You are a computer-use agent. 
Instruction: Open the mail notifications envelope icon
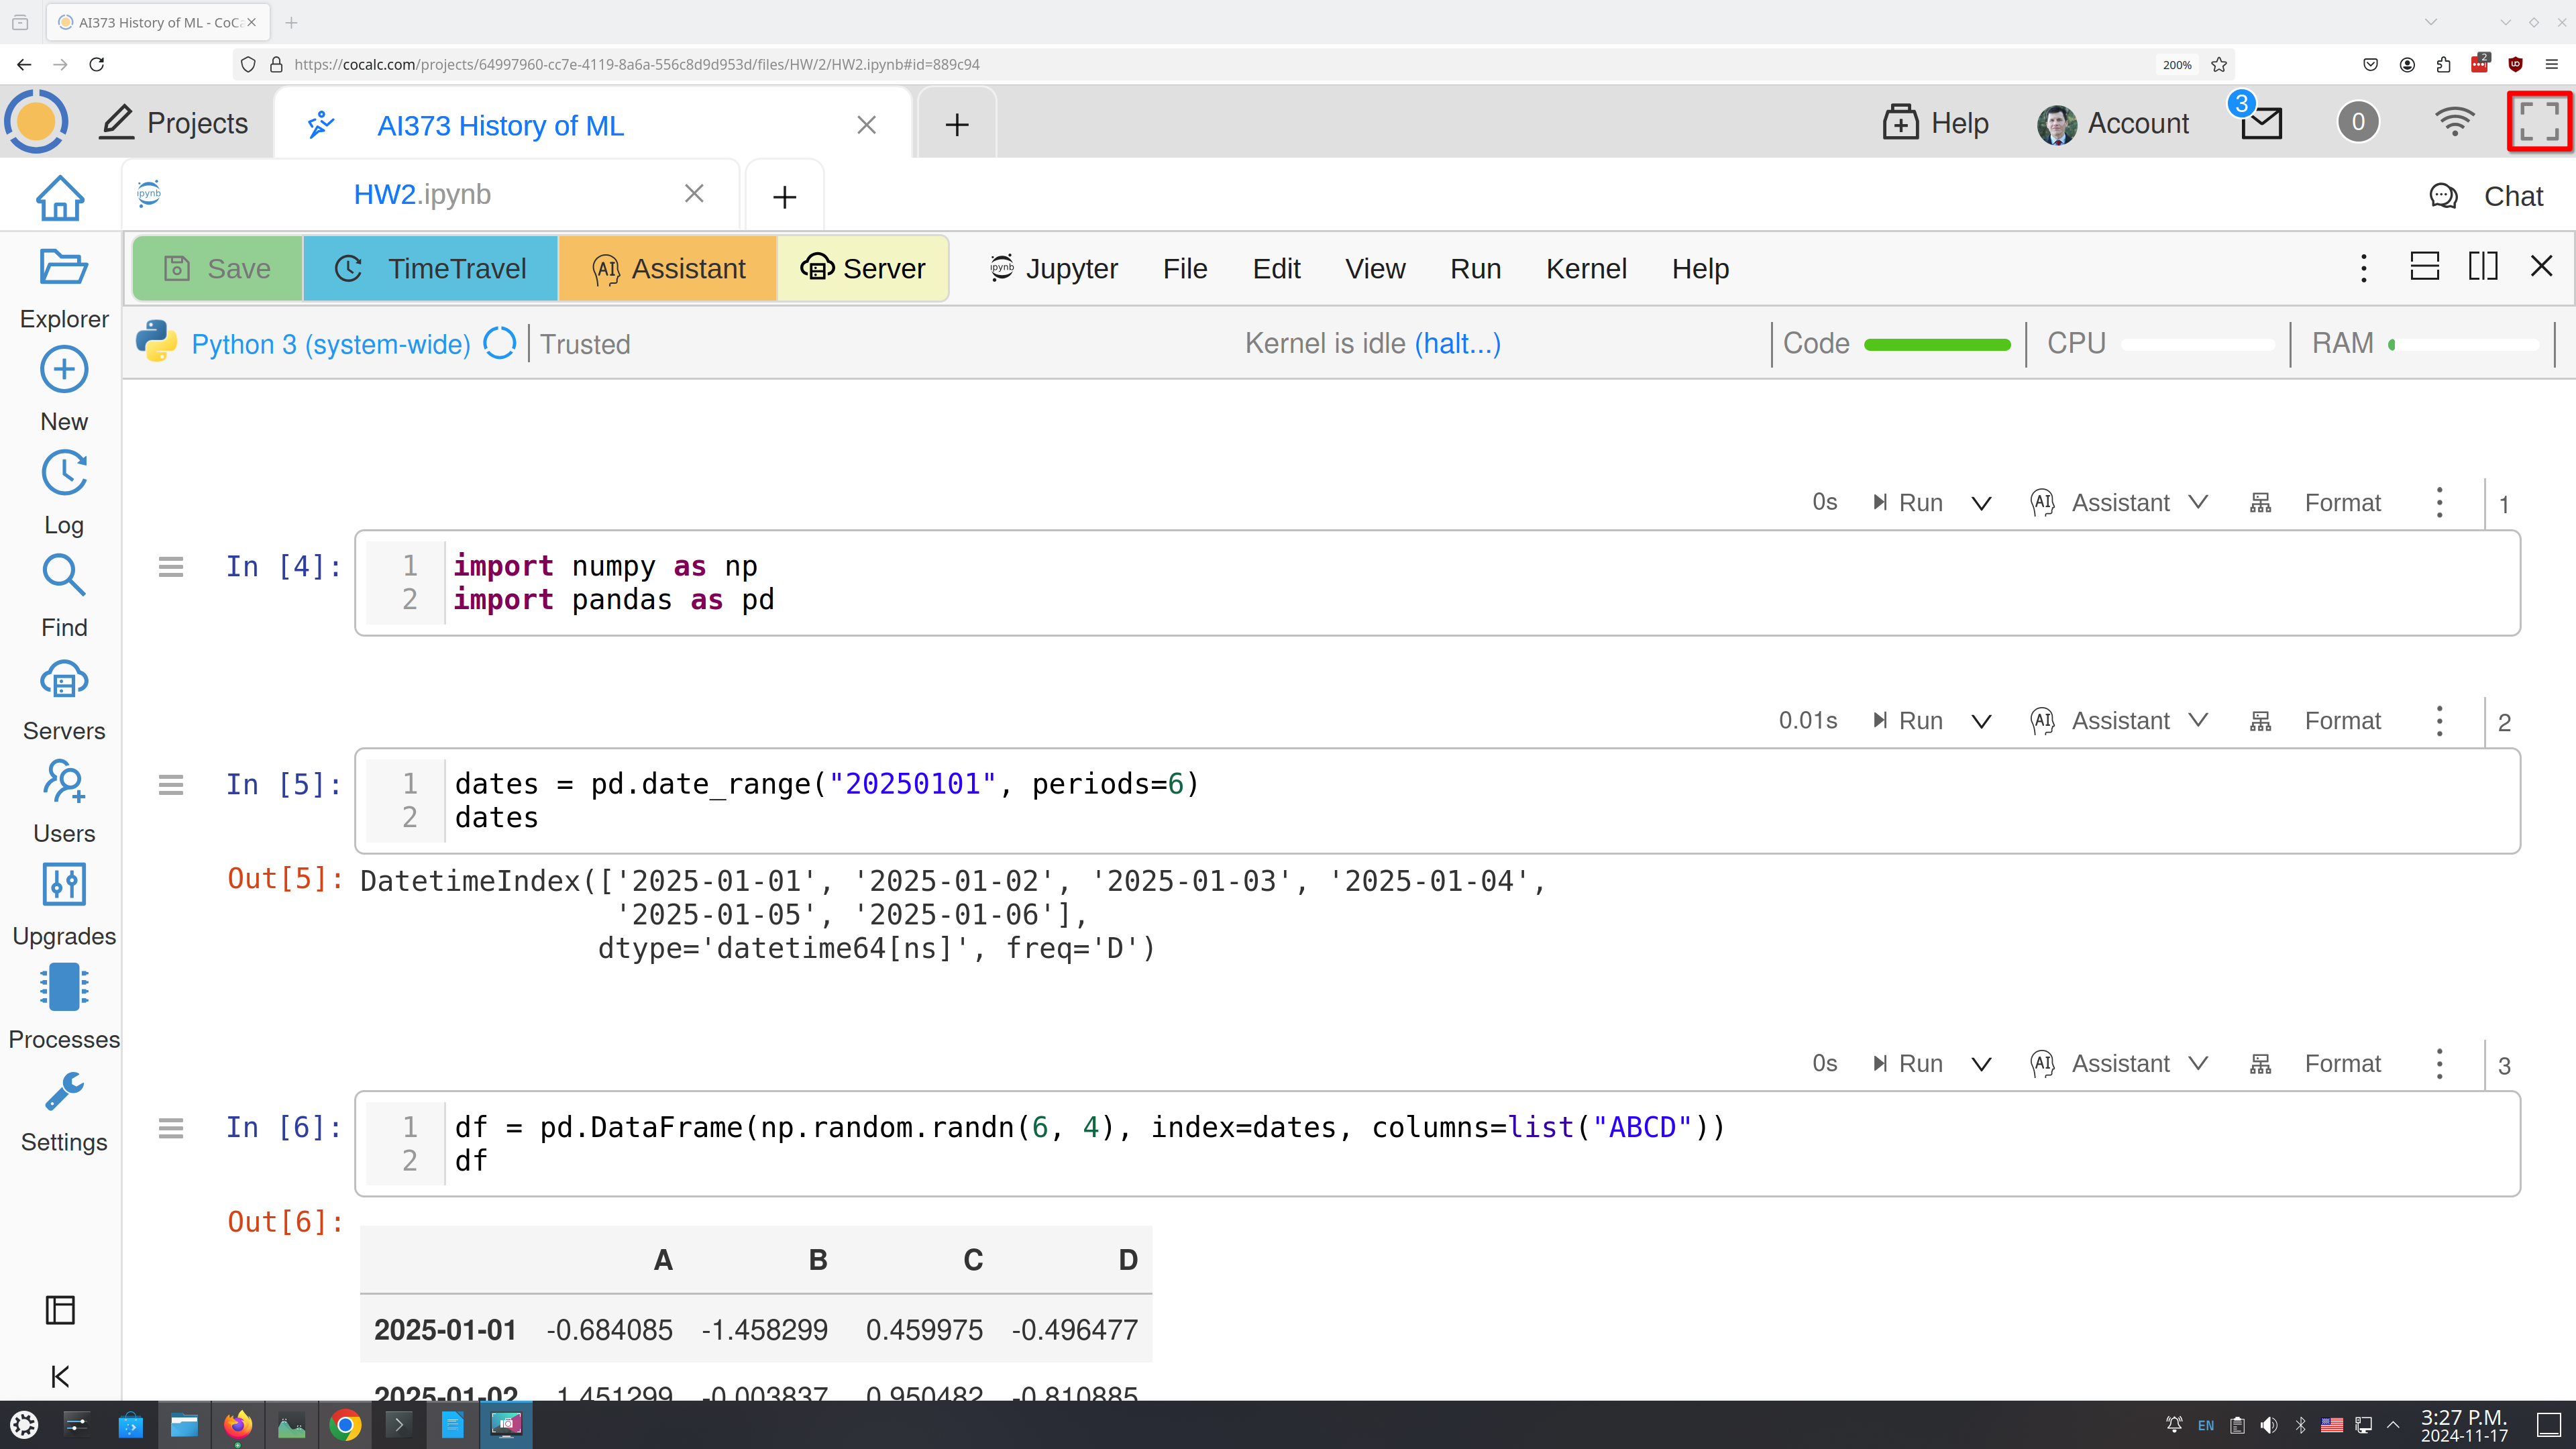pyautogui.click(x=2260, y=123)
